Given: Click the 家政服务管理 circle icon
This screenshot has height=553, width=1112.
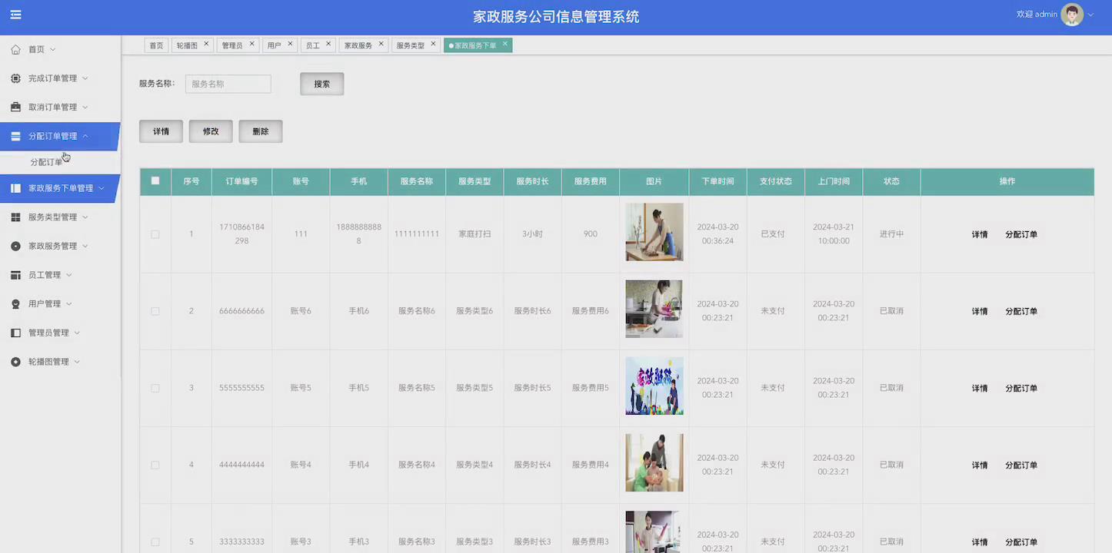Looking at the screenshot, I should click(14, 246).
